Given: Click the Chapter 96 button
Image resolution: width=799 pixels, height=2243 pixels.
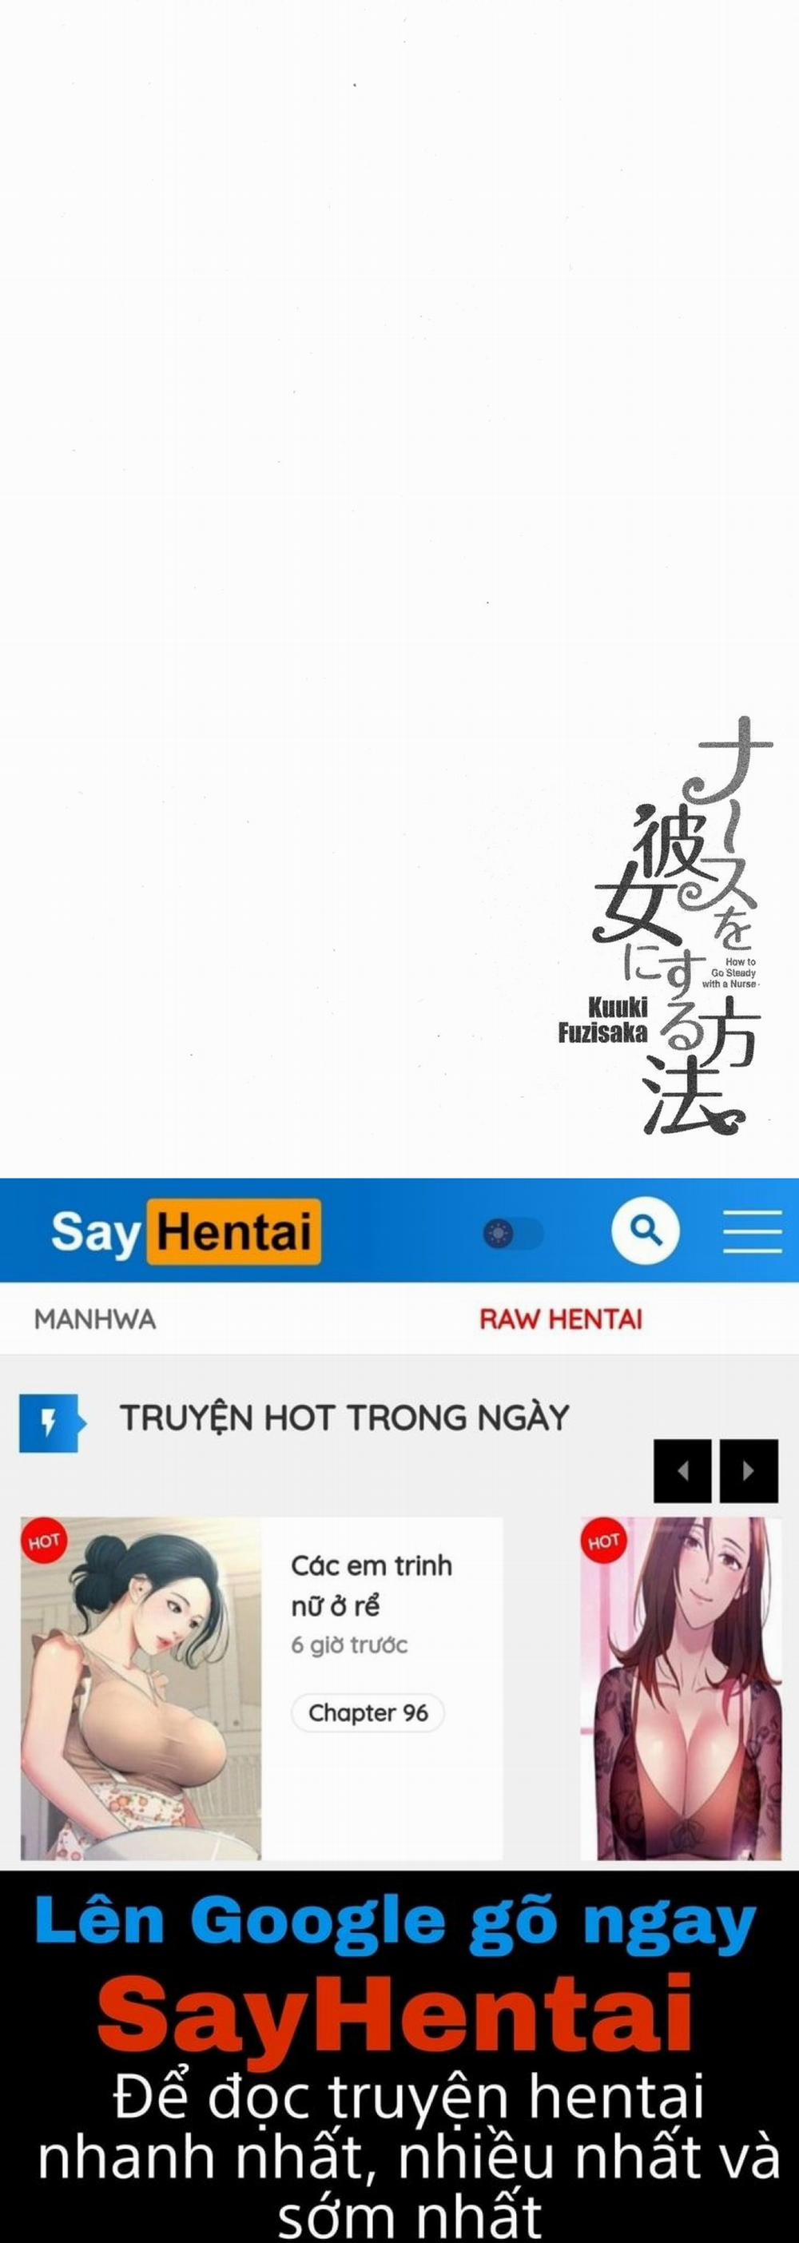Looking at the screenshot, I should click(x=368, y=1712).
